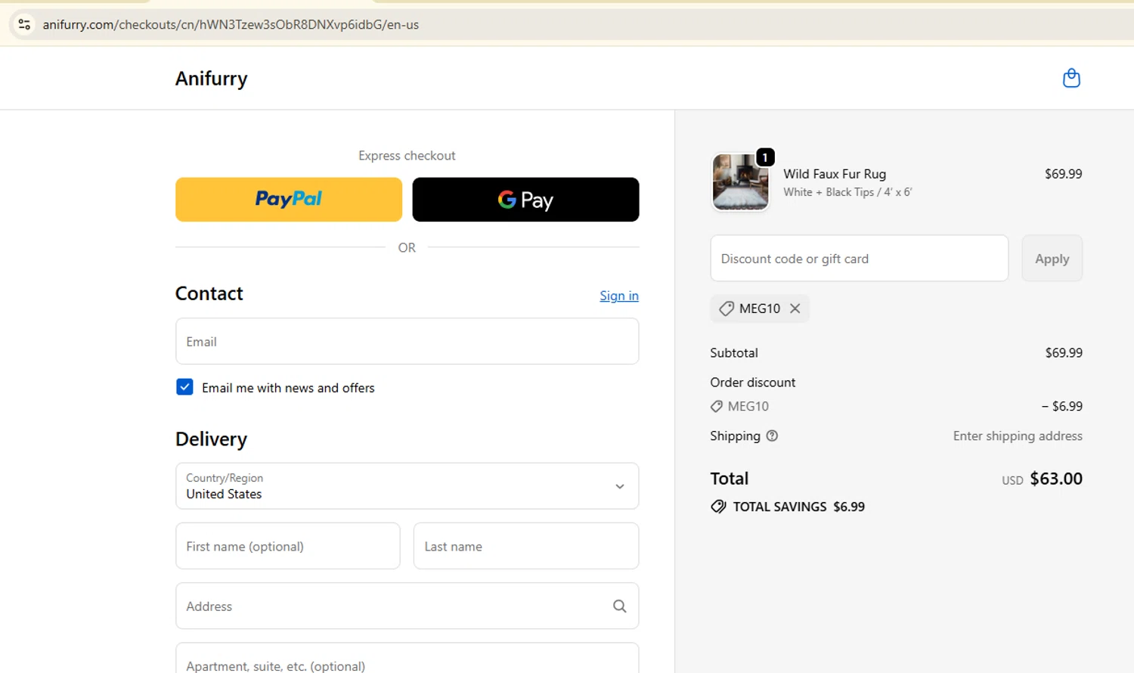The image size is (1134, 673).
Task: Focus the Email input field
Action: 407,341
